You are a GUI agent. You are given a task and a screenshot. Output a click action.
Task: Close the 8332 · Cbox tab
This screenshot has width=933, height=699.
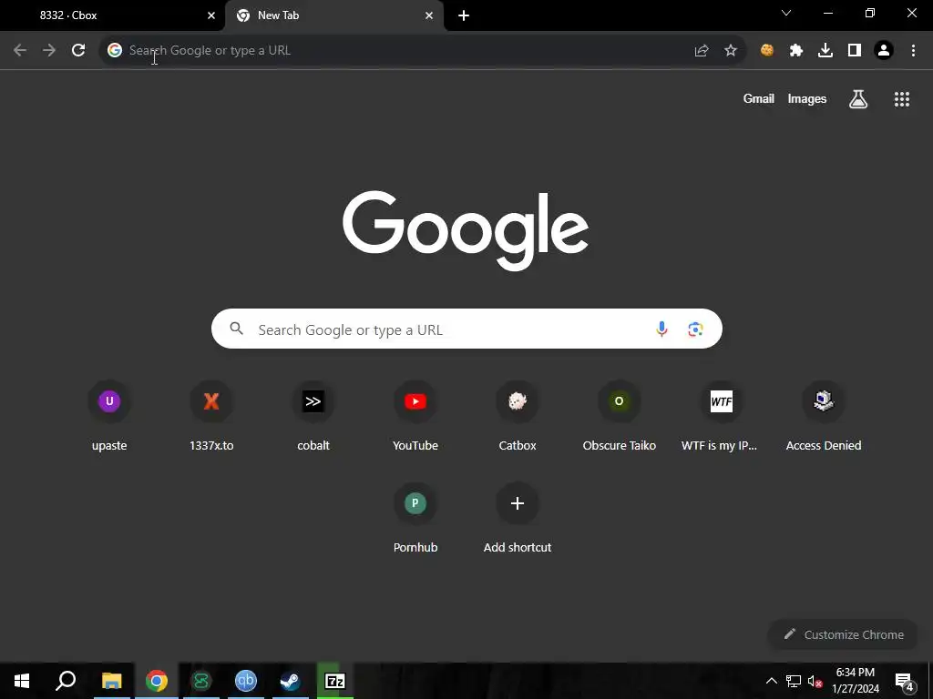(x=211, y=15)
